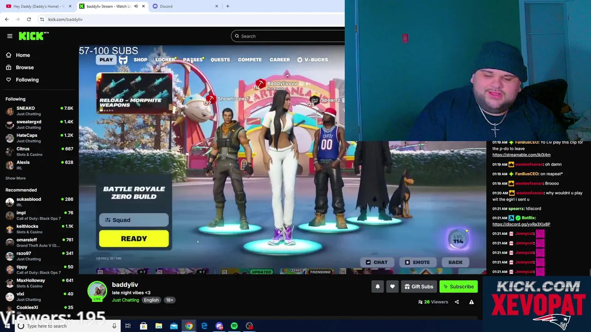Open omareloff Grand Theft Auto channel
The width and height of the screenshot is (591, 332).
39,243
